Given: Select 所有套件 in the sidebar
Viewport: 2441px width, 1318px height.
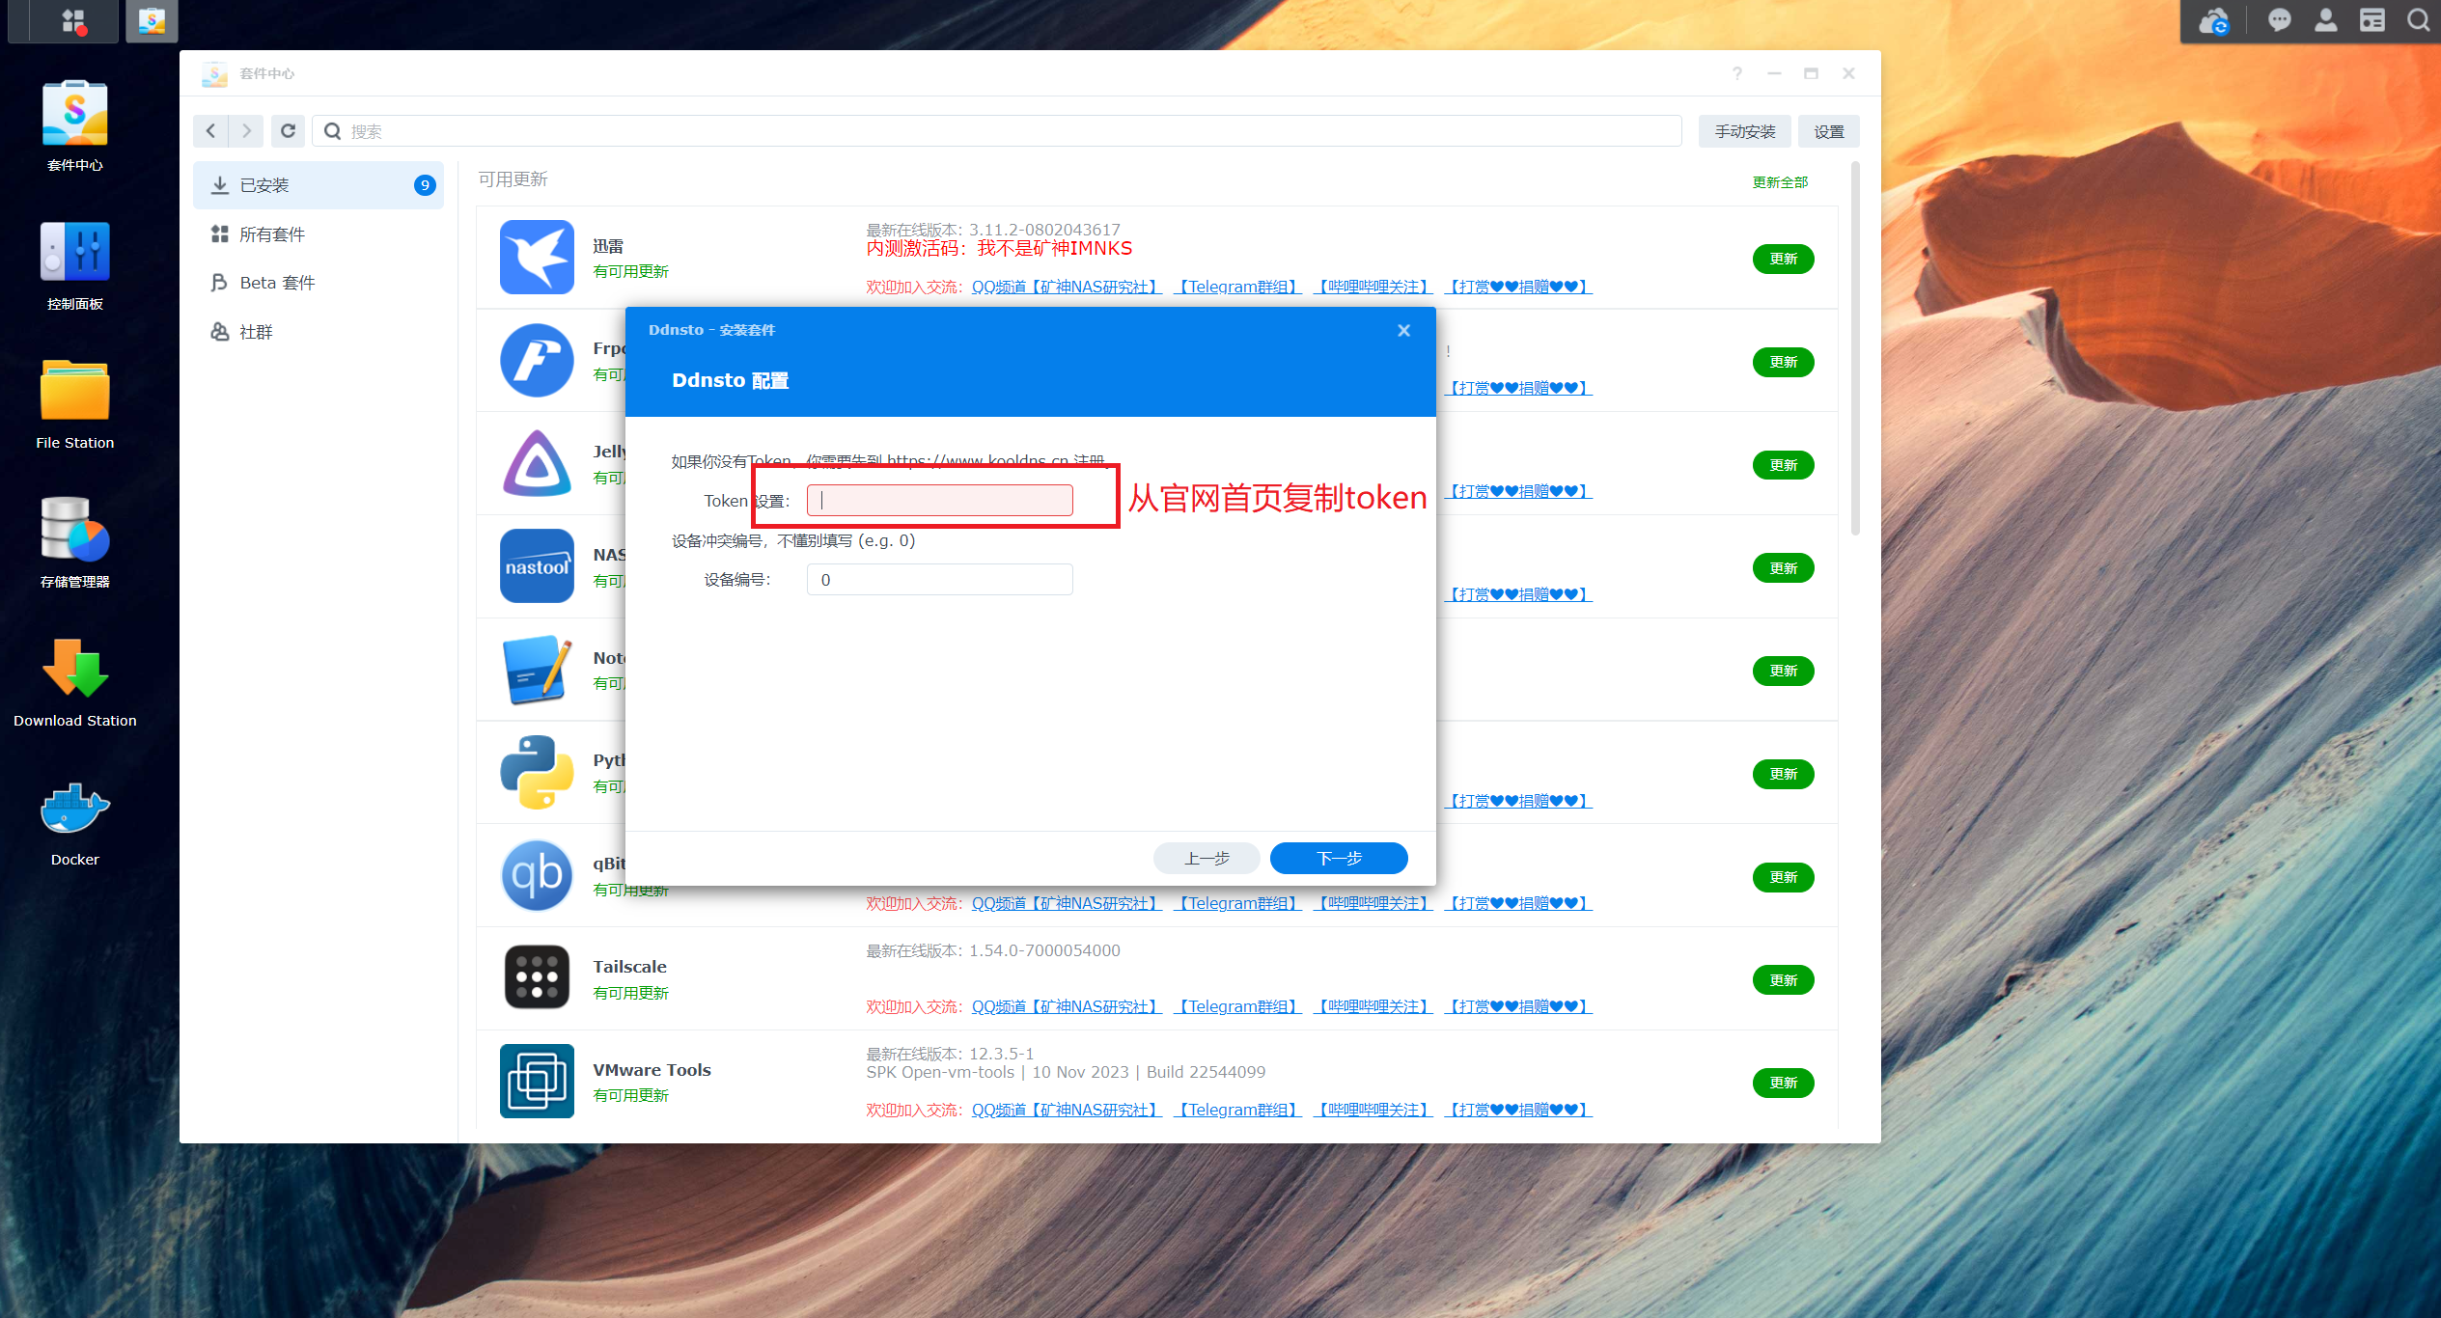Looking at the screenshot, I should tap(272, 233).
